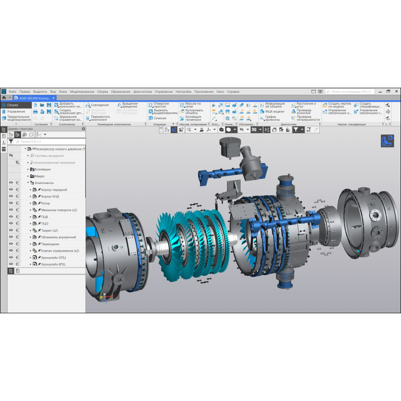Expand the Механизм поворота (x2) node

click(x=31, y=210)
